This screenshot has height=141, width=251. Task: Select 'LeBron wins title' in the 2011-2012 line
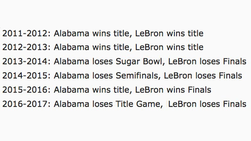click(x=169, y=34)
